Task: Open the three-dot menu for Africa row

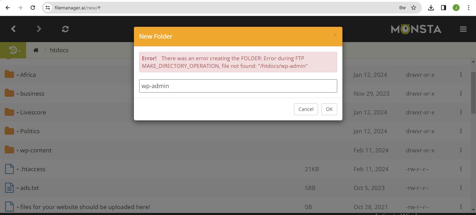Action: coord(461,75)
